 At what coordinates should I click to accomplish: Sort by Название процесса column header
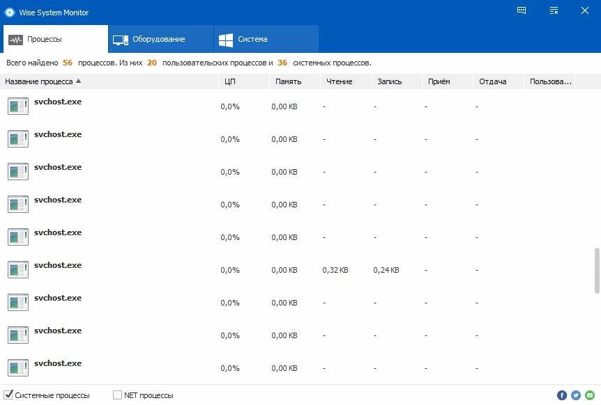tap(109, 81)
